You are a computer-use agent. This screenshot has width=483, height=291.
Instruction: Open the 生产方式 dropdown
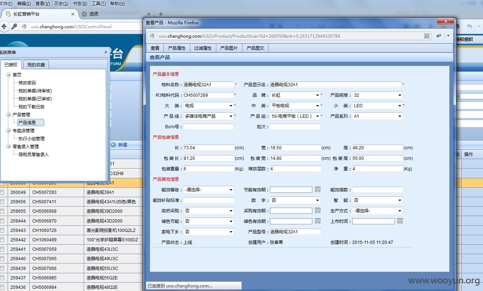tap(378, 211)
